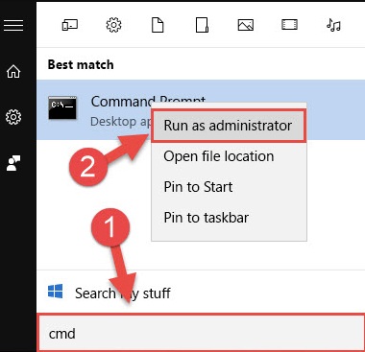Image resolution: width=365 pixels, height=352 pixels.
Task: Filter search results by Music
Action: click(333, 25)
